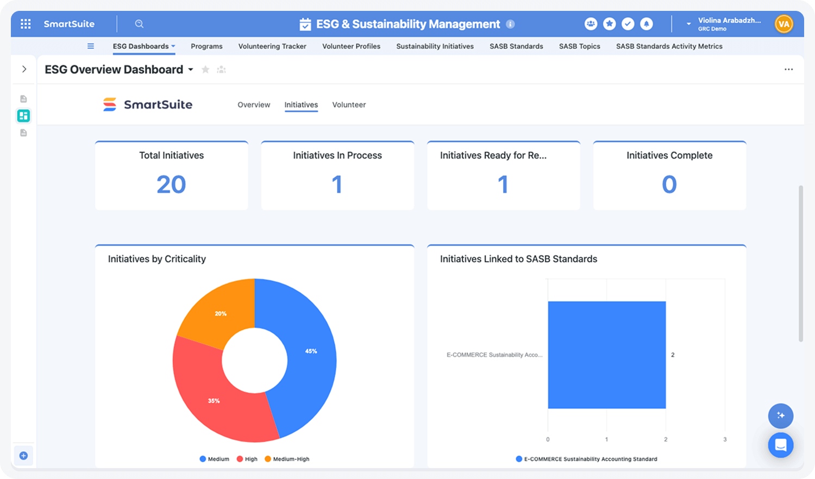
Task: Toggle Medium series in criticality legend
Action: tap(214, 459)
